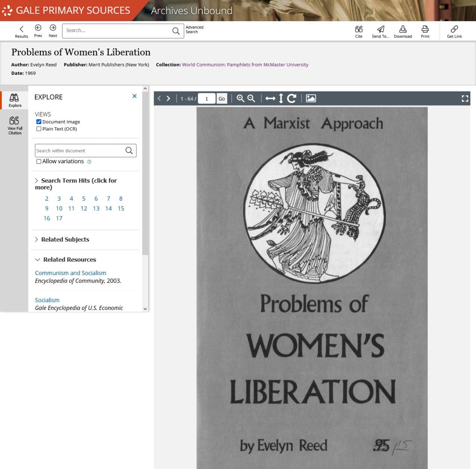Open Communism and Socialism related resource
The width and height of the screenshot is (476, 469).
(x=71, y=273)
